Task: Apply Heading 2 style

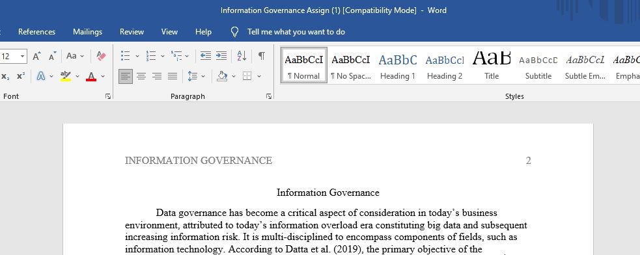Action: point(445,65)
